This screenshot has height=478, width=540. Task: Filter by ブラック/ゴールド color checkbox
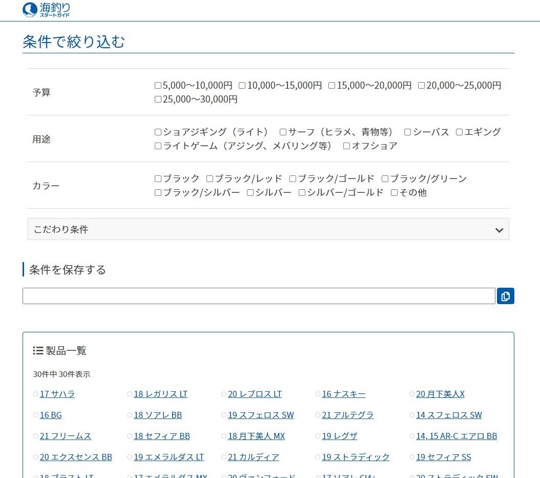pyautogui.click(x=293, y=178)
